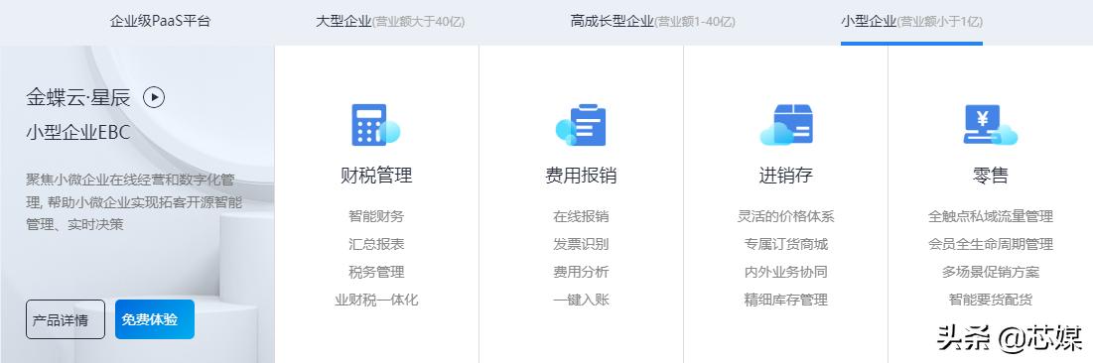Select the 小型企业 tab
The width and height of the screenshot is (1093, 363).
click(x=911, y=21)
